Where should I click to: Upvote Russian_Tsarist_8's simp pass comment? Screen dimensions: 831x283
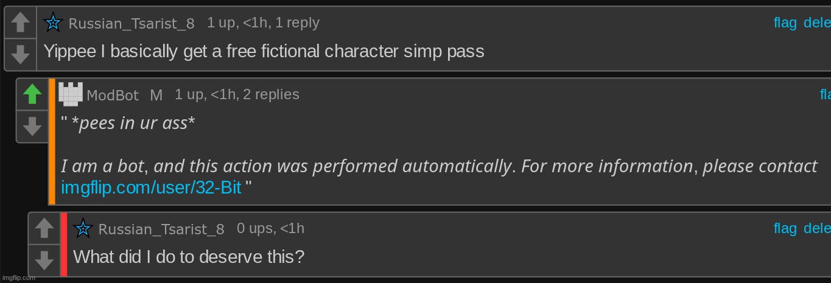pos(21,23)
